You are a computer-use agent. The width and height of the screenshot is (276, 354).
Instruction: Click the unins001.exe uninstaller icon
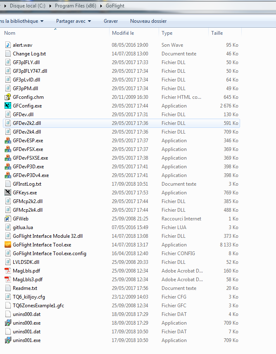(x=8, y=340)
